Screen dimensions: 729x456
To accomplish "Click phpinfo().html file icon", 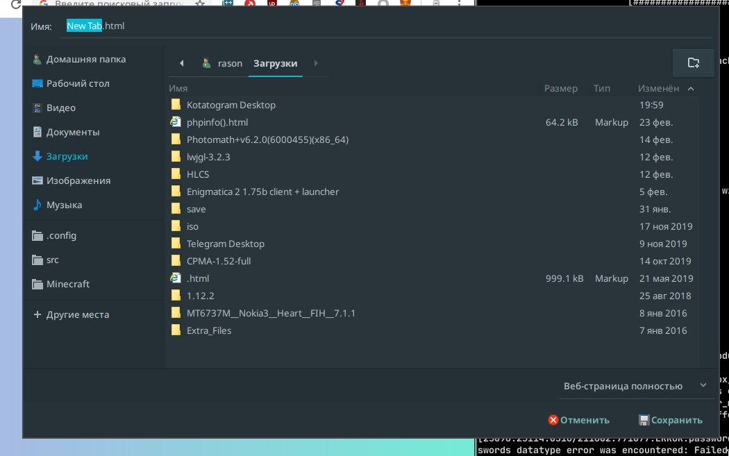I will [x=176, y=121].
